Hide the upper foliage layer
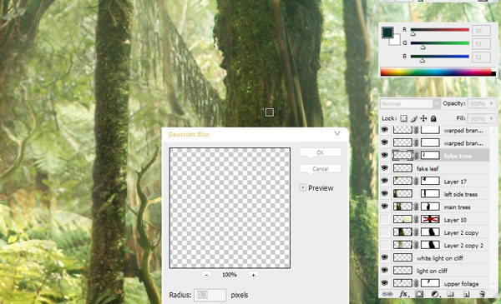This screenshot has width=501, height=304. [385, 283]
